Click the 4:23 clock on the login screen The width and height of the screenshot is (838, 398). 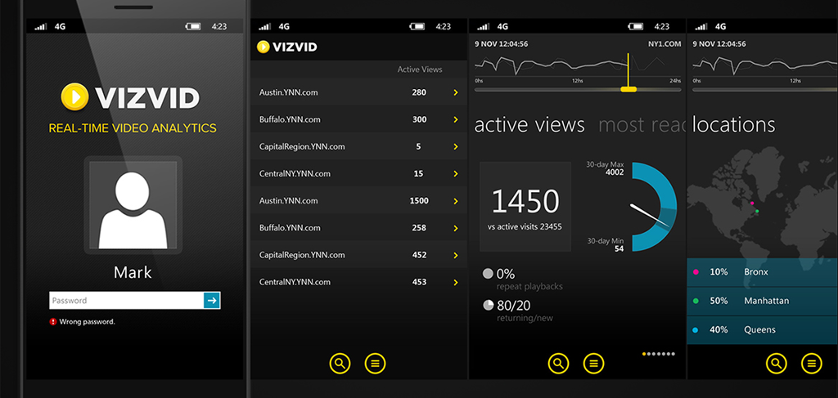(x=219, y=26)
